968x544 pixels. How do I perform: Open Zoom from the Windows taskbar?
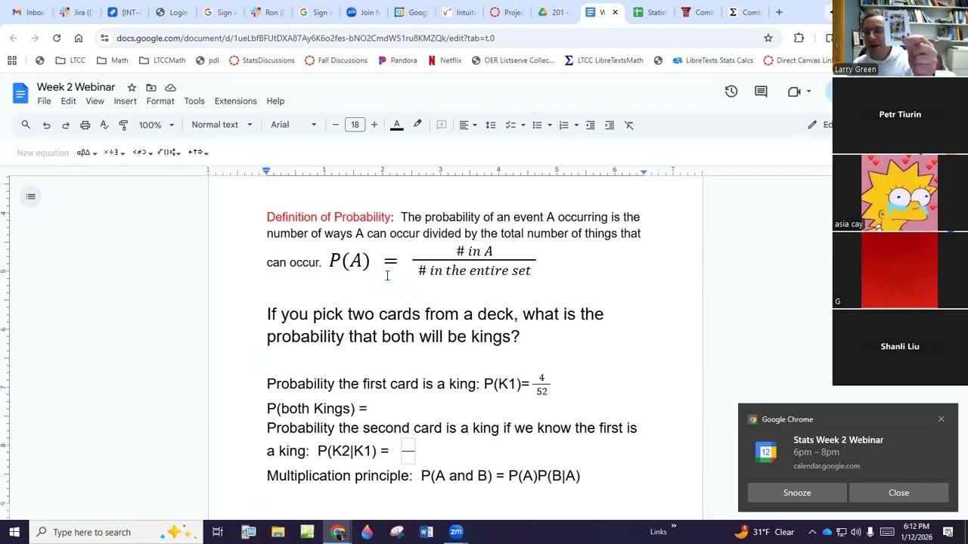click(456, 532)
